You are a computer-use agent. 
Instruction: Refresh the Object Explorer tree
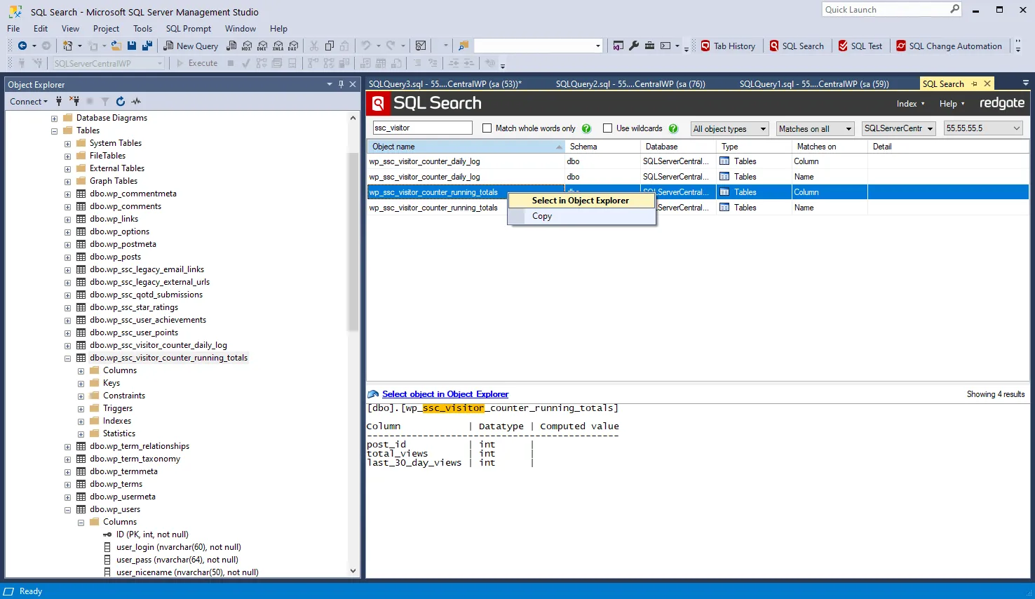point(121,102)
